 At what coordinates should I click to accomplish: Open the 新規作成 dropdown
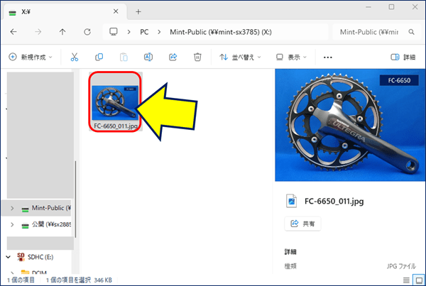coord(31,57)
